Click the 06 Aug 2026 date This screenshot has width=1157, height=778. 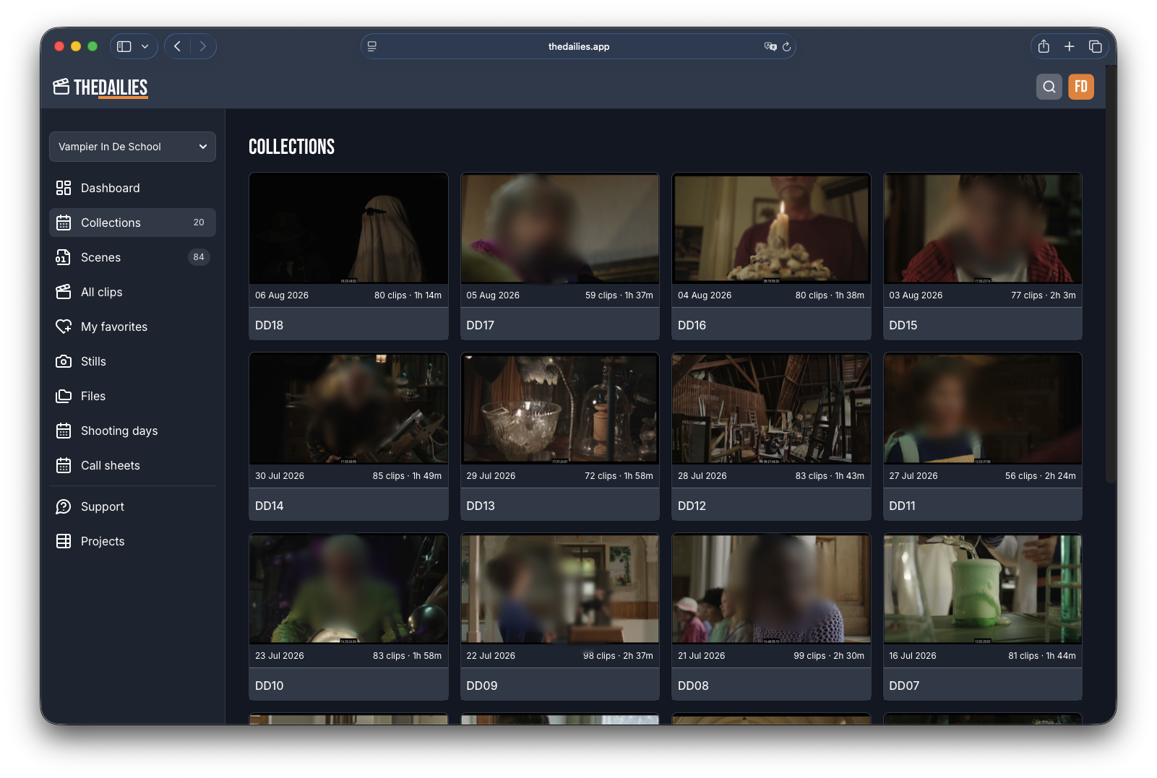[282, 295]
